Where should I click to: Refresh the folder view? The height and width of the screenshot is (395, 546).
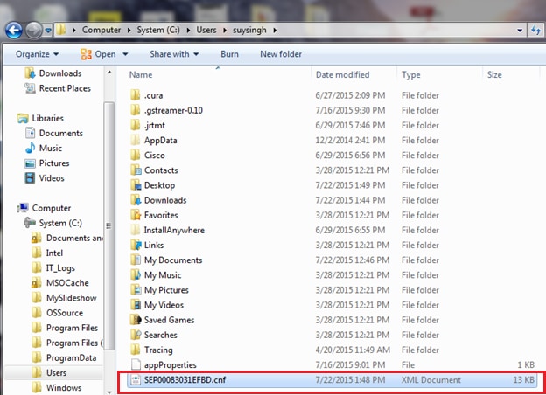coord(535,31)
